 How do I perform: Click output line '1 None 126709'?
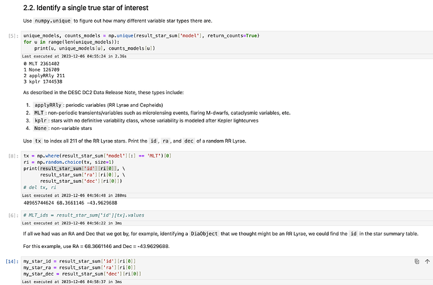click(41, 70)
